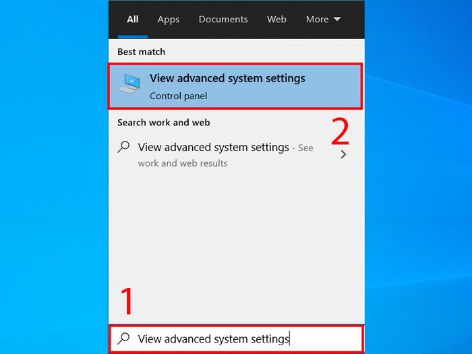Expand web result with the right chevron arrow

point(343,154)
